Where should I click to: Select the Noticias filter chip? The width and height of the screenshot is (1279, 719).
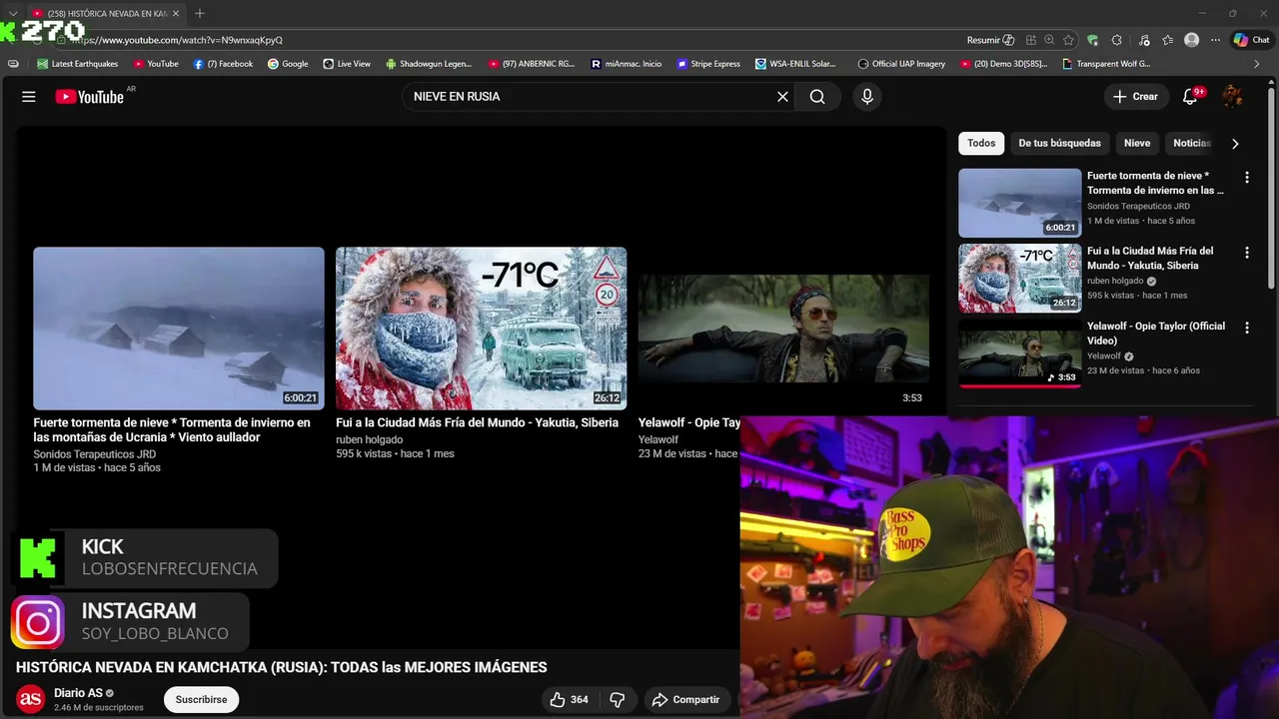click(x=1191, y=143)
